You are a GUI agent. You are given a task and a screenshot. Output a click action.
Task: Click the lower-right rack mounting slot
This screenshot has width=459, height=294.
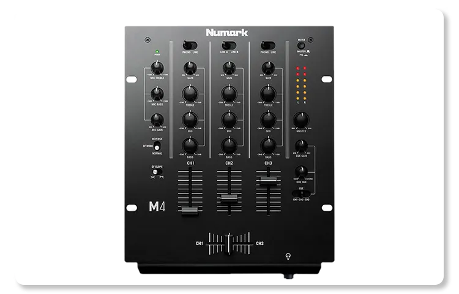(x=327, y=208)
